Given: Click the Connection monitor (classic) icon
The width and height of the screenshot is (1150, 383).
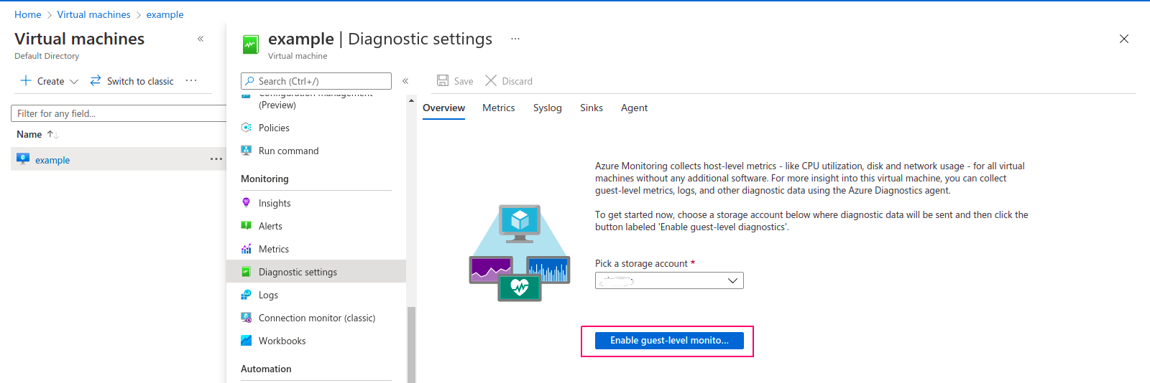Looking at the screenshot, I should tap(247, 318).
